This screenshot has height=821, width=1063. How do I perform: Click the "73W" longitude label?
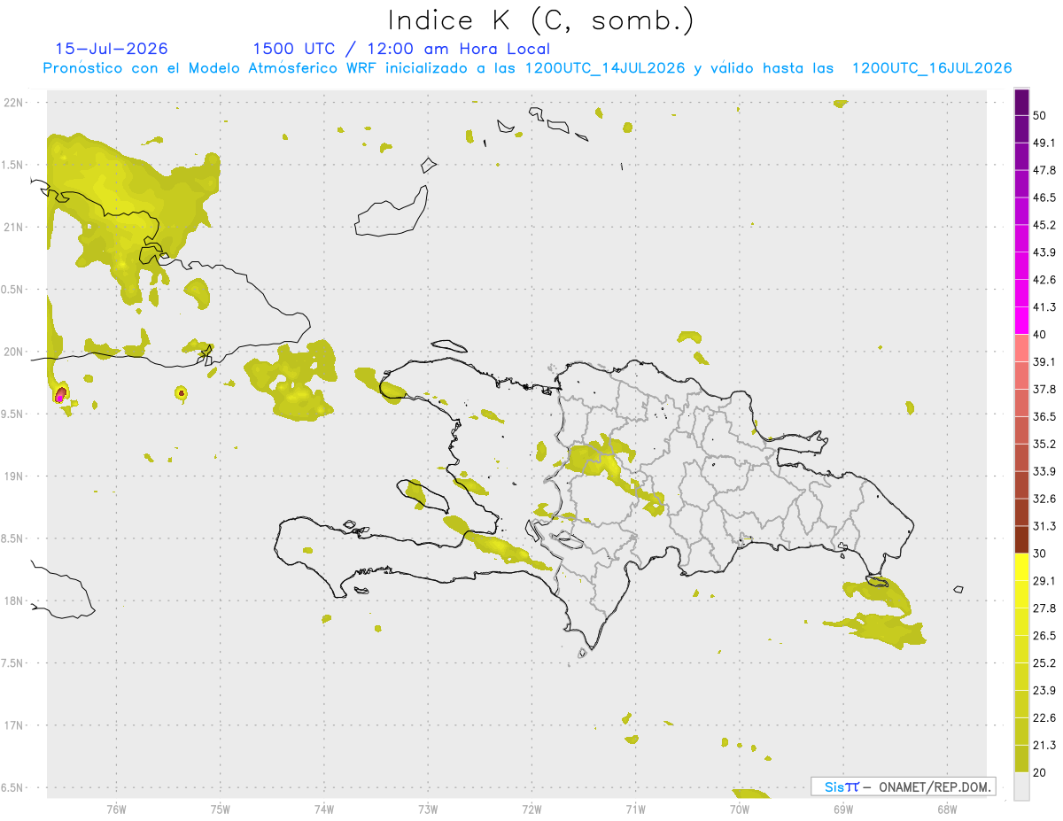point(428,809)
